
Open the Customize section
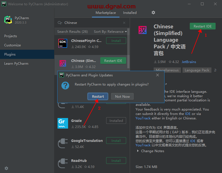[x=27, y=45]
